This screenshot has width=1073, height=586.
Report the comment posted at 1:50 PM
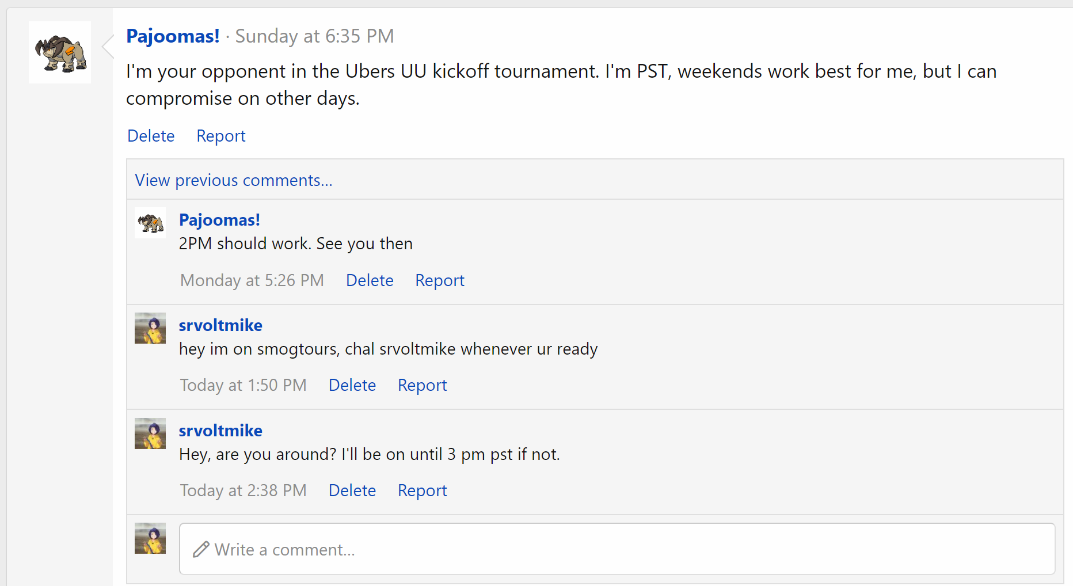(423, 385)
